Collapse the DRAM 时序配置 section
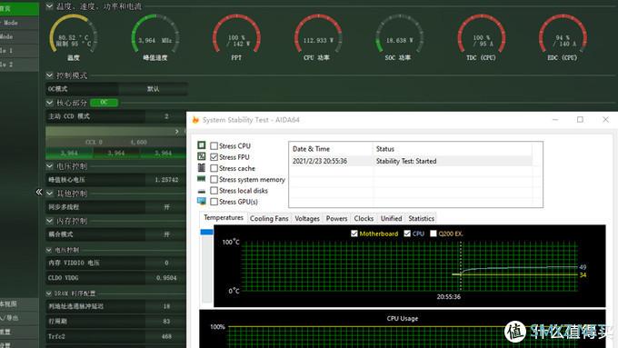The image size is (618, 348). 49,293
